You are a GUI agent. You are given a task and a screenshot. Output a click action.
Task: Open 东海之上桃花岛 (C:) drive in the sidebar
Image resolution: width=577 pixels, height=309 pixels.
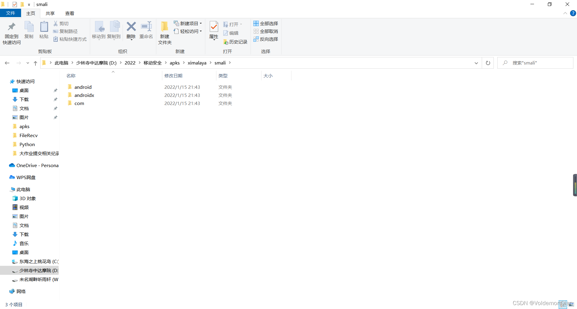[35, 261]
